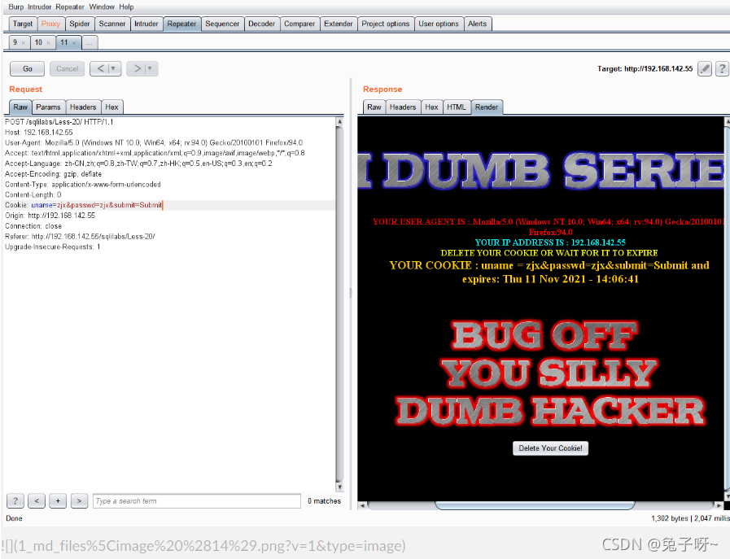The image size is (730, 559).
Task: Open the Alerts tab
Action: coord(477,24)
